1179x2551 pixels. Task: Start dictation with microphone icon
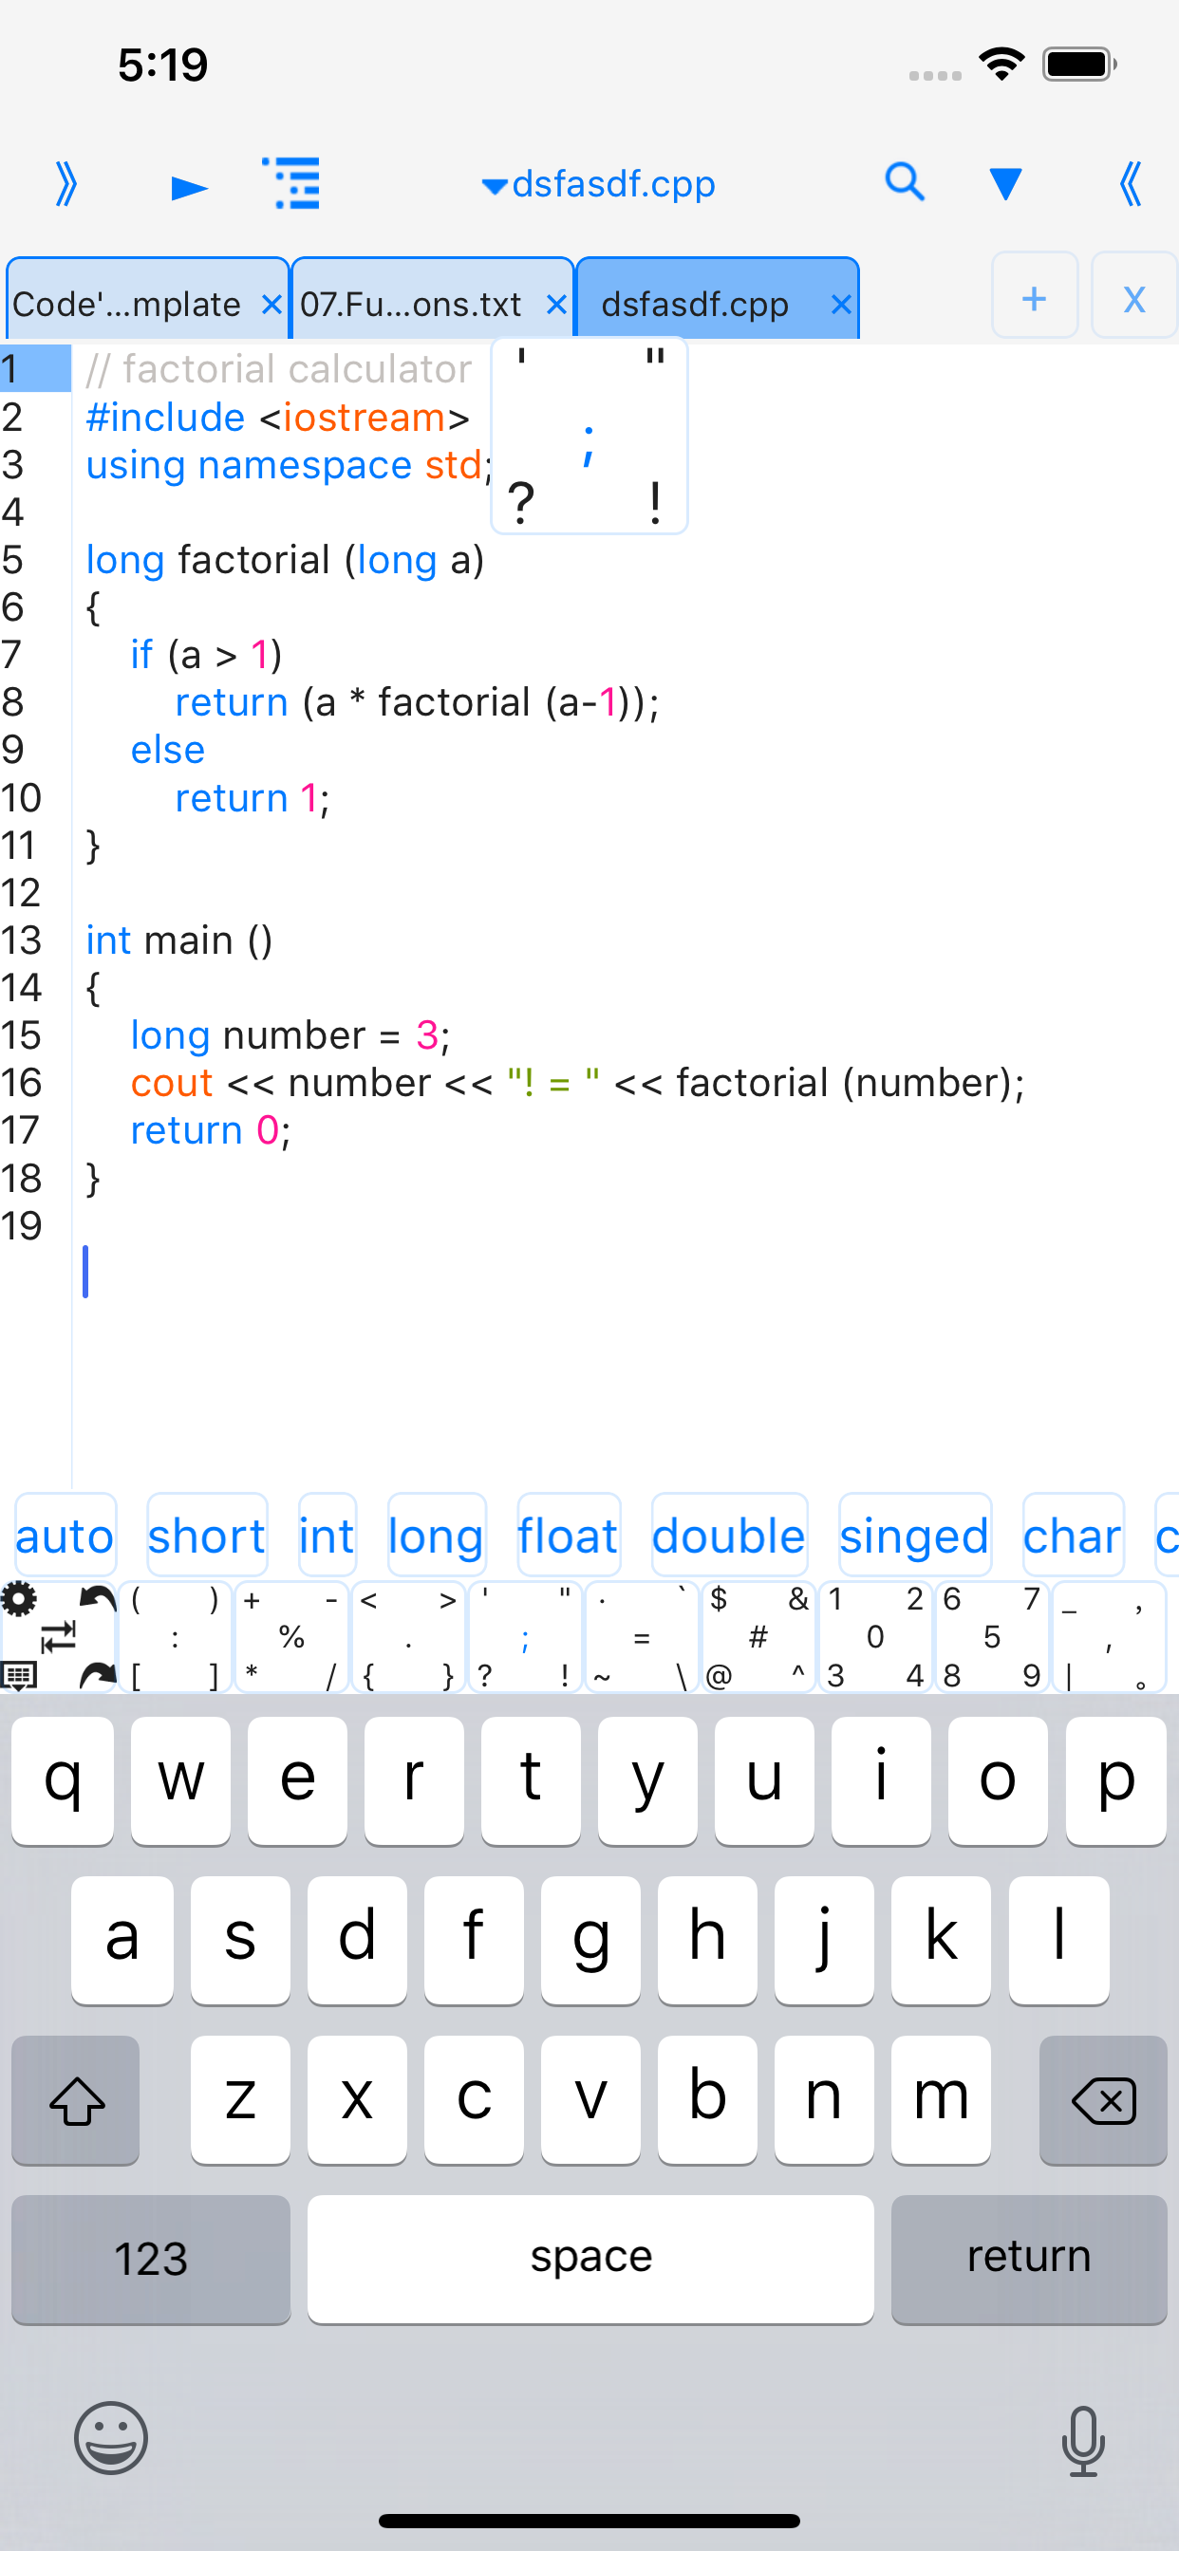pyautogui.click(x=1083, y=2440)
